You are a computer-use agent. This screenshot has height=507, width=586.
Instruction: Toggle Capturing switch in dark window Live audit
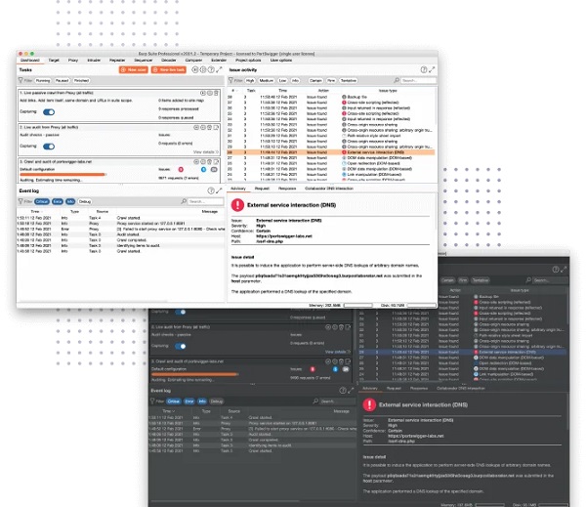pos(181,346)
